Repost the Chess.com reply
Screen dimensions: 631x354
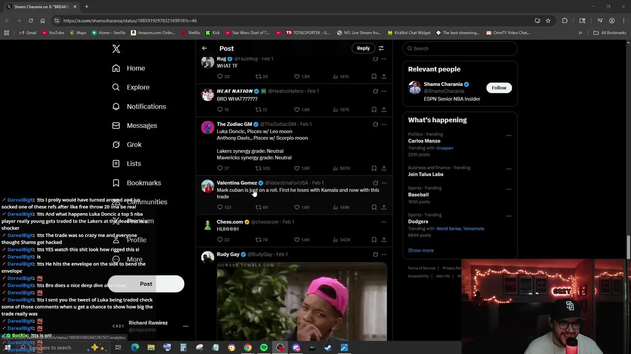(258, 240)
